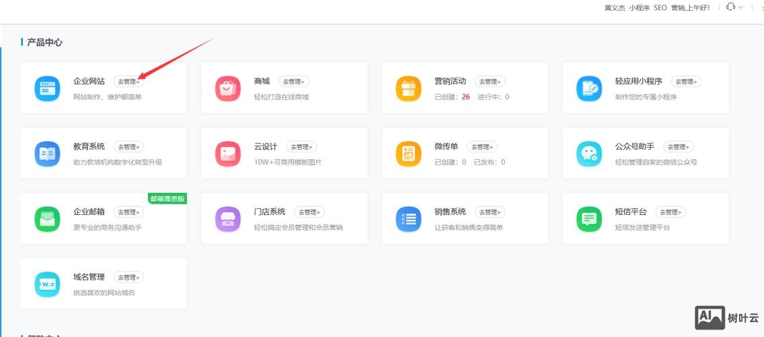Expand the dropdown arrow beside headset icon
This screenshot has width=764, height=337.
[741, 8]
